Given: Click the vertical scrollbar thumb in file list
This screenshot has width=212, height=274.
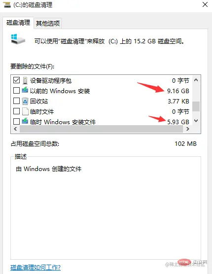Looking at the screenshot, I should coord(196,106).
